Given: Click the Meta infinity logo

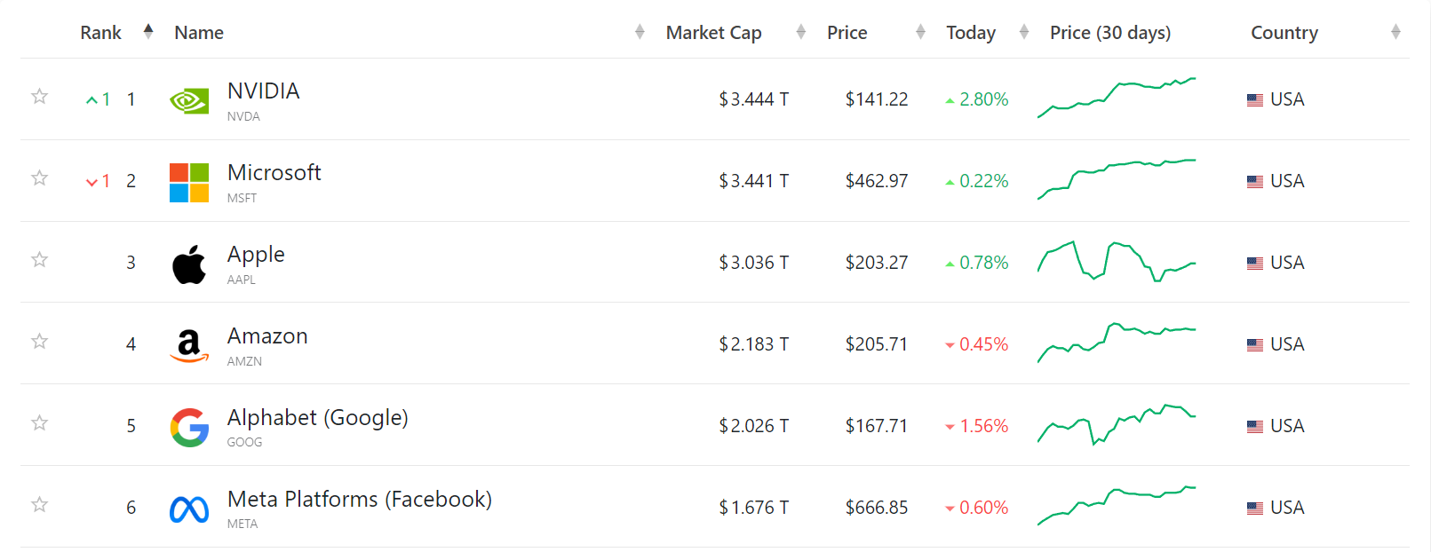Looking at the screenshot, I should coord(189,509).
